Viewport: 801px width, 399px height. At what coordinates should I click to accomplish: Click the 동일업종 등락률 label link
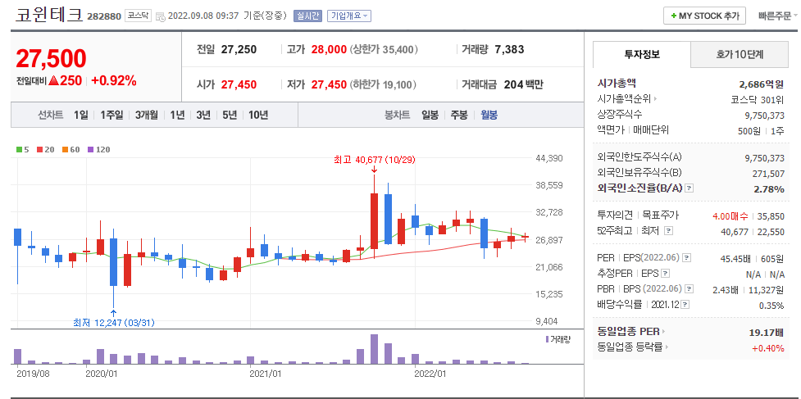tap(631, 347)
